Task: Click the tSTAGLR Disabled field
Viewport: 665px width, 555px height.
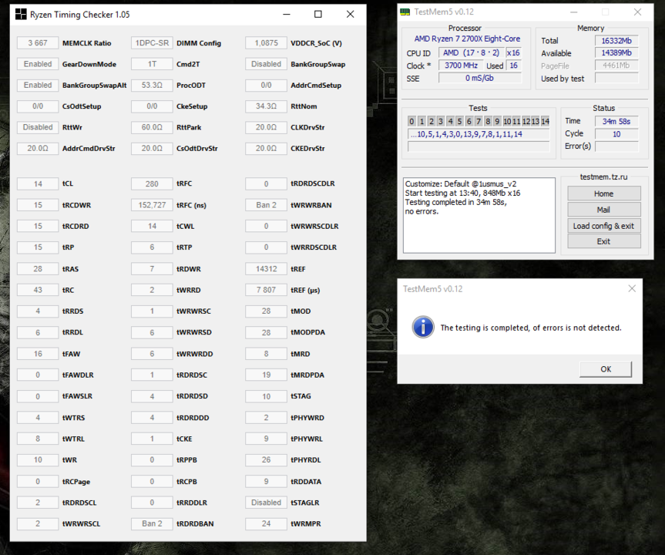Action: [x=266, y=503]
